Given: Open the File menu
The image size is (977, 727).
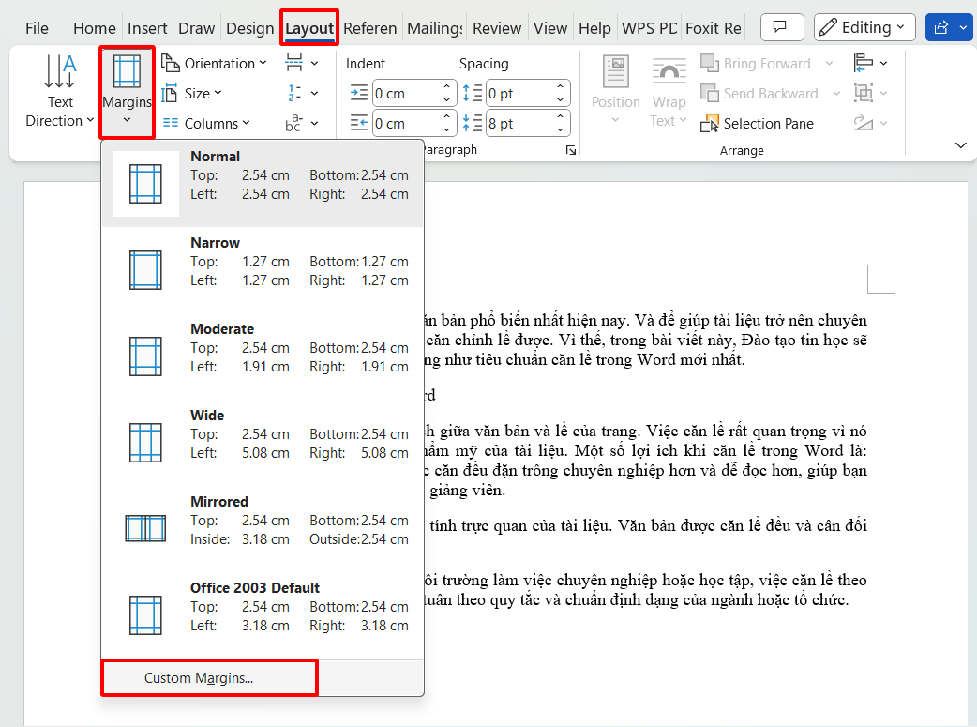Looking at the screenshot, I should tap(37, 28).
